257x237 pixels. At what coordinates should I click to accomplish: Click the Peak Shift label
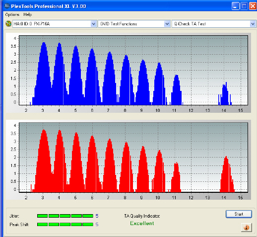click(19, 225)
